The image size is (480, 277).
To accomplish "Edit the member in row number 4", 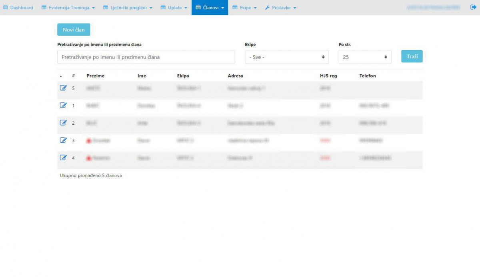I will [x=63, y=157].
